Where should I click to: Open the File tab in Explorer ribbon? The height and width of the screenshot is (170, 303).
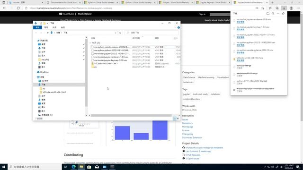(x=37, y=27)
